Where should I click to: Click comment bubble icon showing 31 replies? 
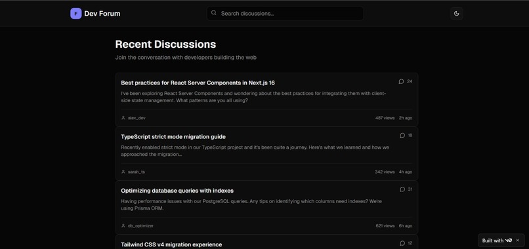(402, 189)
